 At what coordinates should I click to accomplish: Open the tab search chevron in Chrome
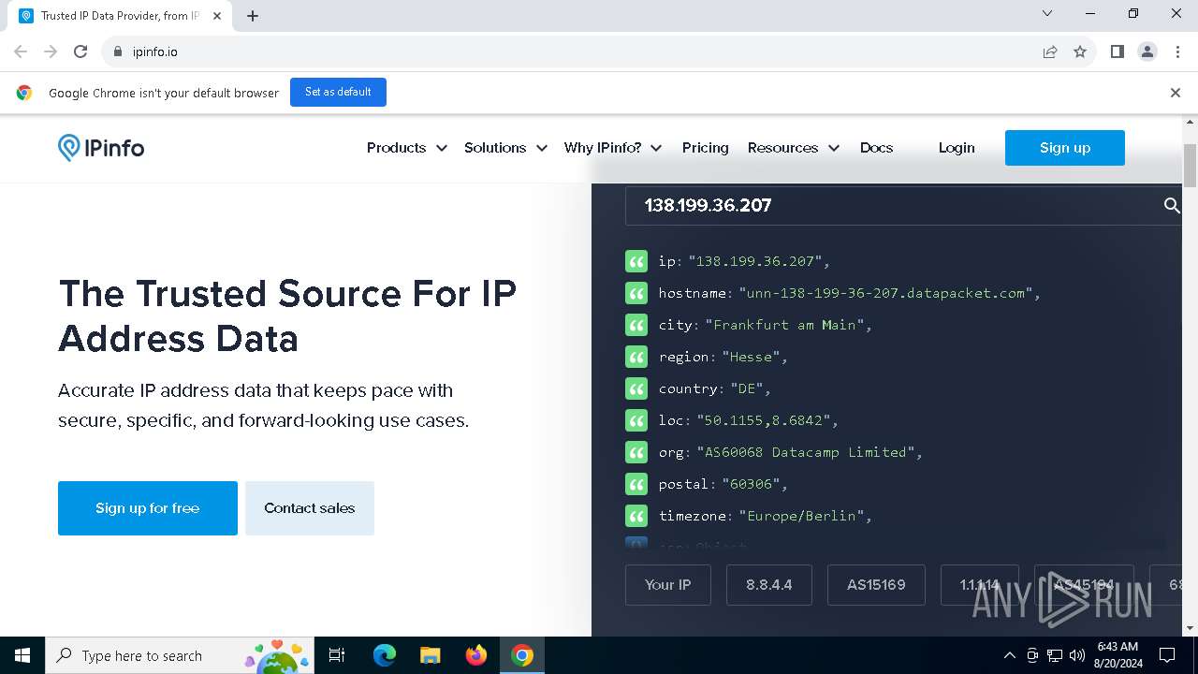pos(1047,14)
